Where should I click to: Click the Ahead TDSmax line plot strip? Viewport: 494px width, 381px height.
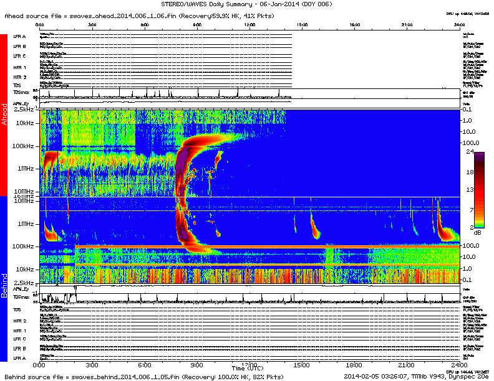coord(249,93)
